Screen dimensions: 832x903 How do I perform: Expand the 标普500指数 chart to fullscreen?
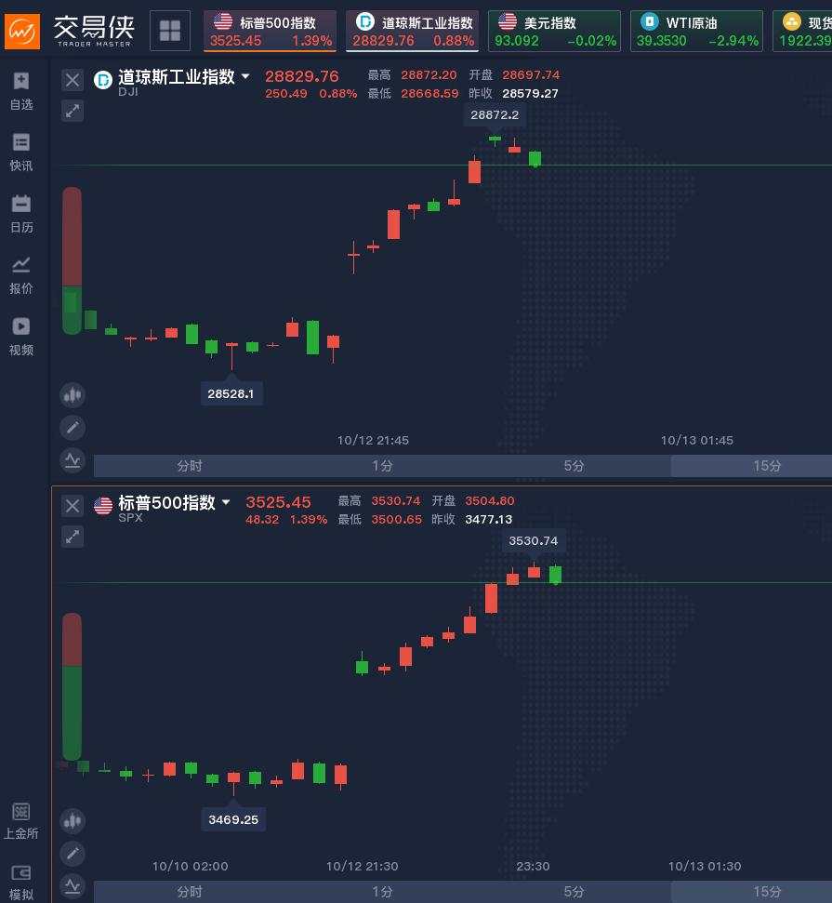[x=73, y=537]
